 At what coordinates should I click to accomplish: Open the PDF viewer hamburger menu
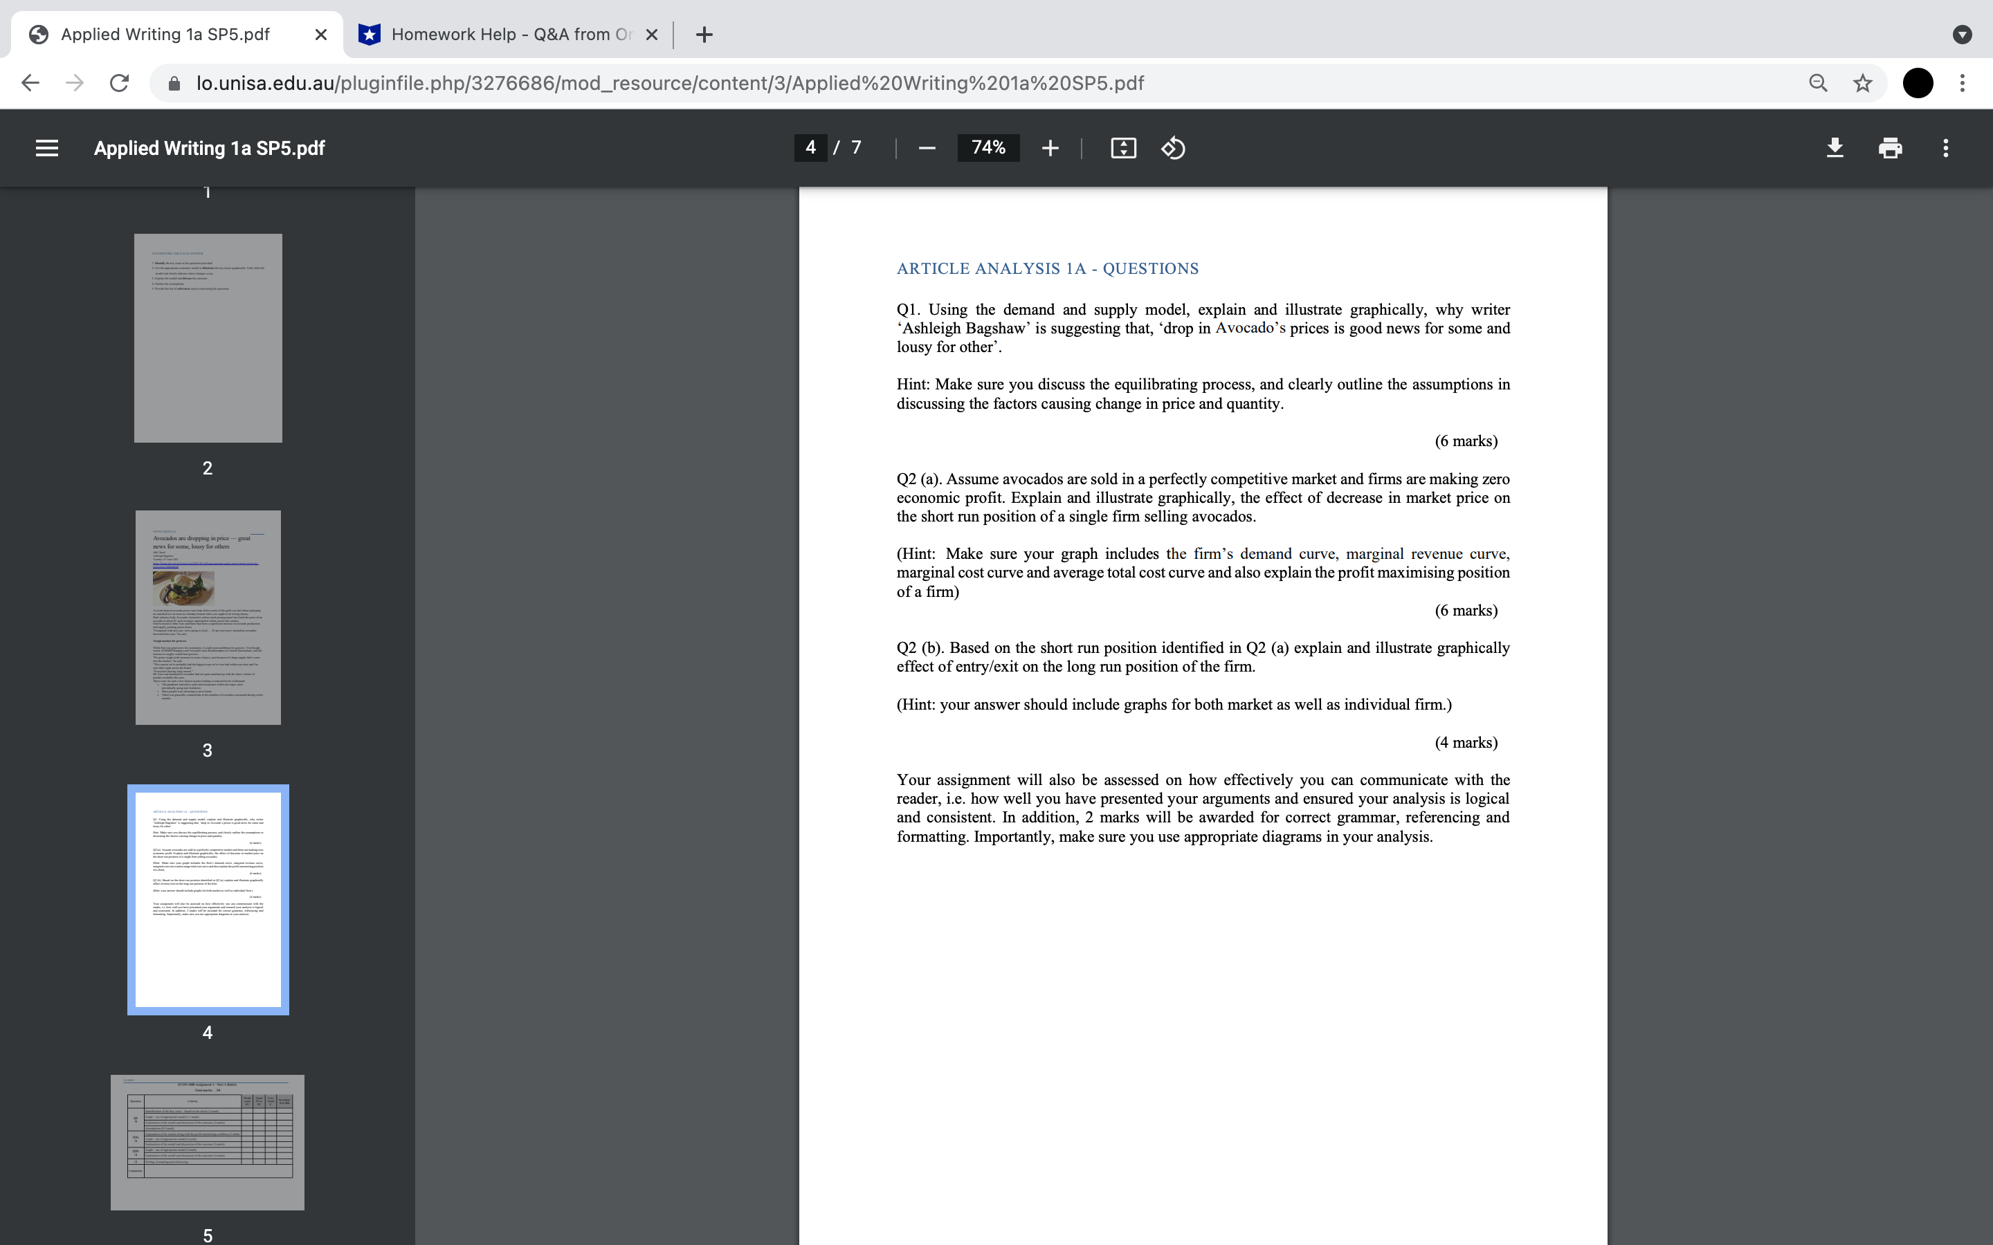pos(47,148)
